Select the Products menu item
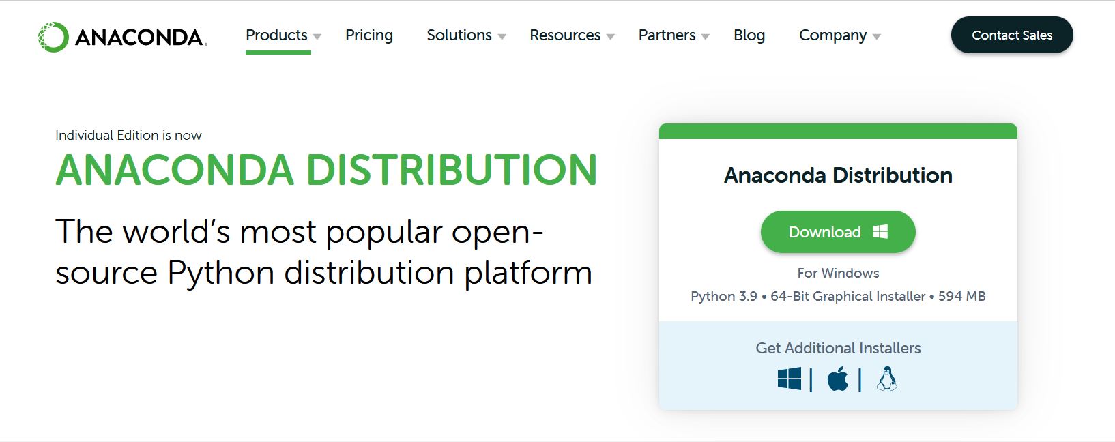 coord(276,35)
